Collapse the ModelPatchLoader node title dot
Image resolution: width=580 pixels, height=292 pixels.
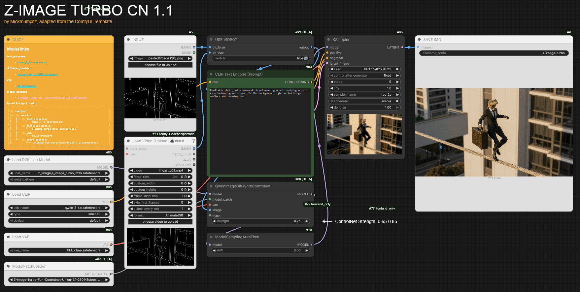coord(8,266)
